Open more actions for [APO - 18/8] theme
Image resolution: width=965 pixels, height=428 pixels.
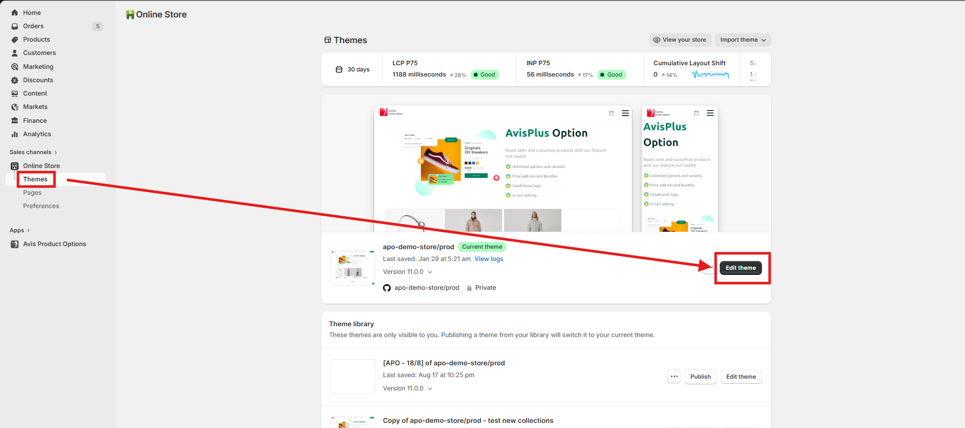(674, 377)
